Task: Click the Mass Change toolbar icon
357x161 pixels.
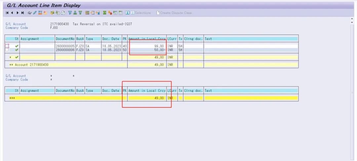Action: [x=40, y=13]
